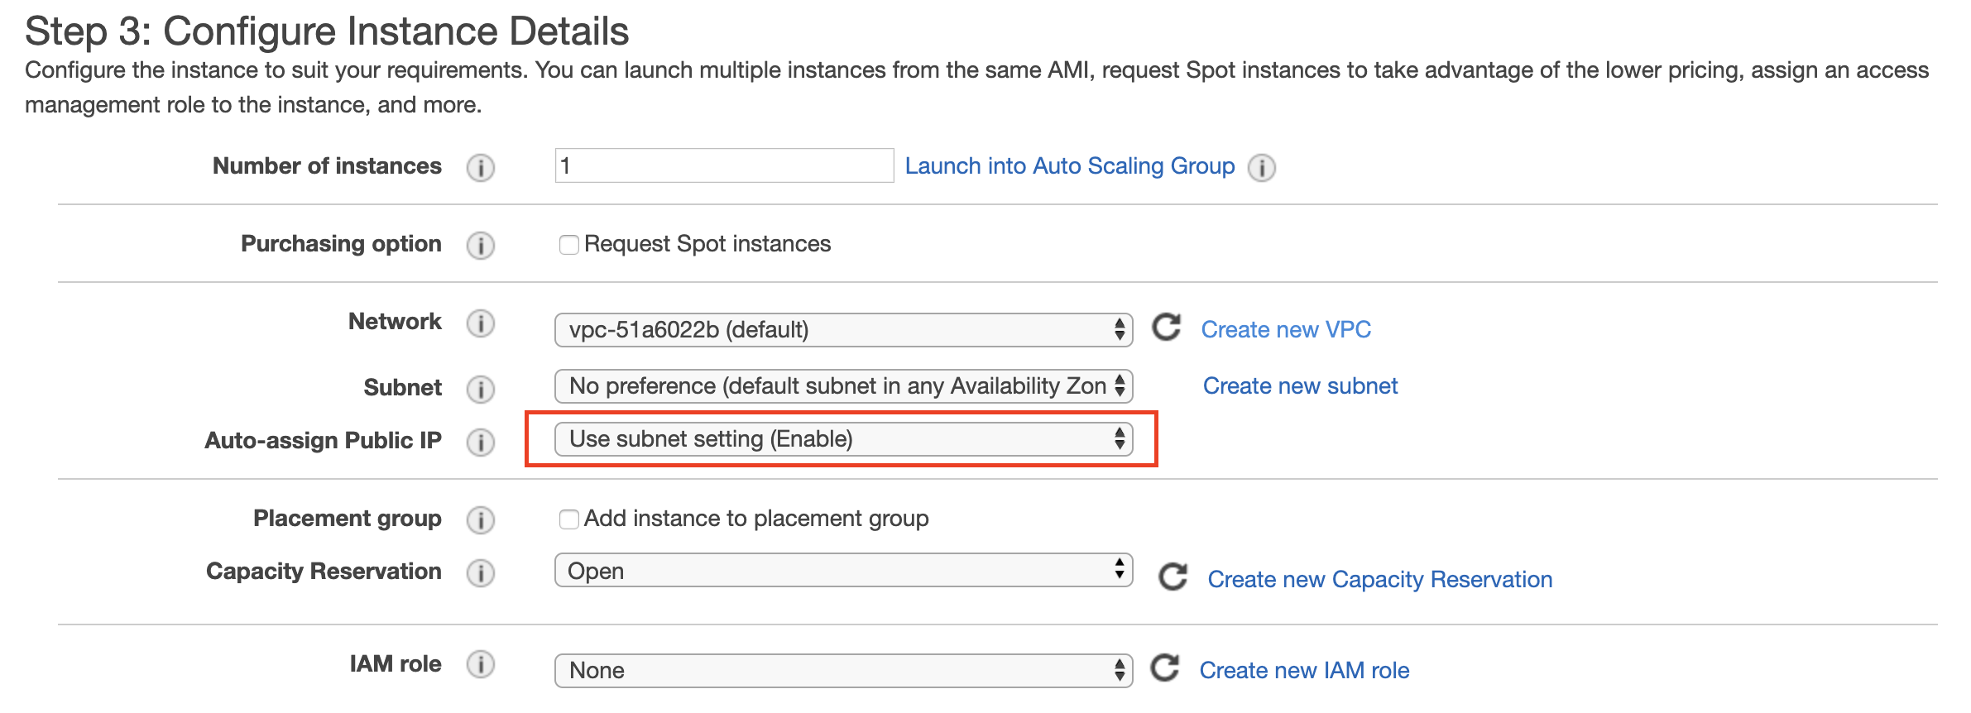1971x713 pixels.
Task: Show info for Auto-assign Public IP
Action: pyautogui.click(x=480, y=442)
